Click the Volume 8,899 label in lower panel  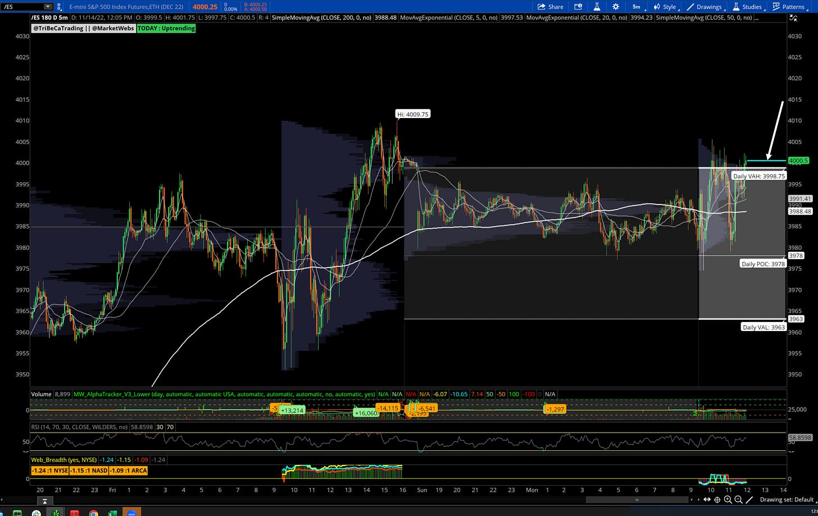point(51,394)
